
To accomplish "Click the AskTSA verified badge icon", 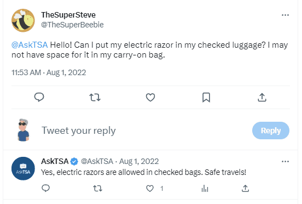I will point(74,162).
